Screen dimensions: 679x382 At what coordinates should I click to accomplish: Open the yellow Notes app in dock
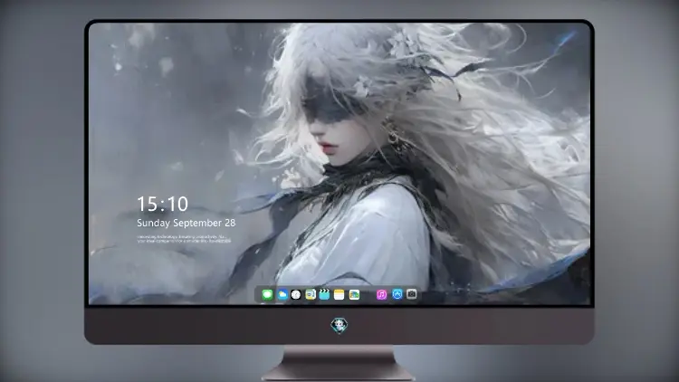(339, 294)
